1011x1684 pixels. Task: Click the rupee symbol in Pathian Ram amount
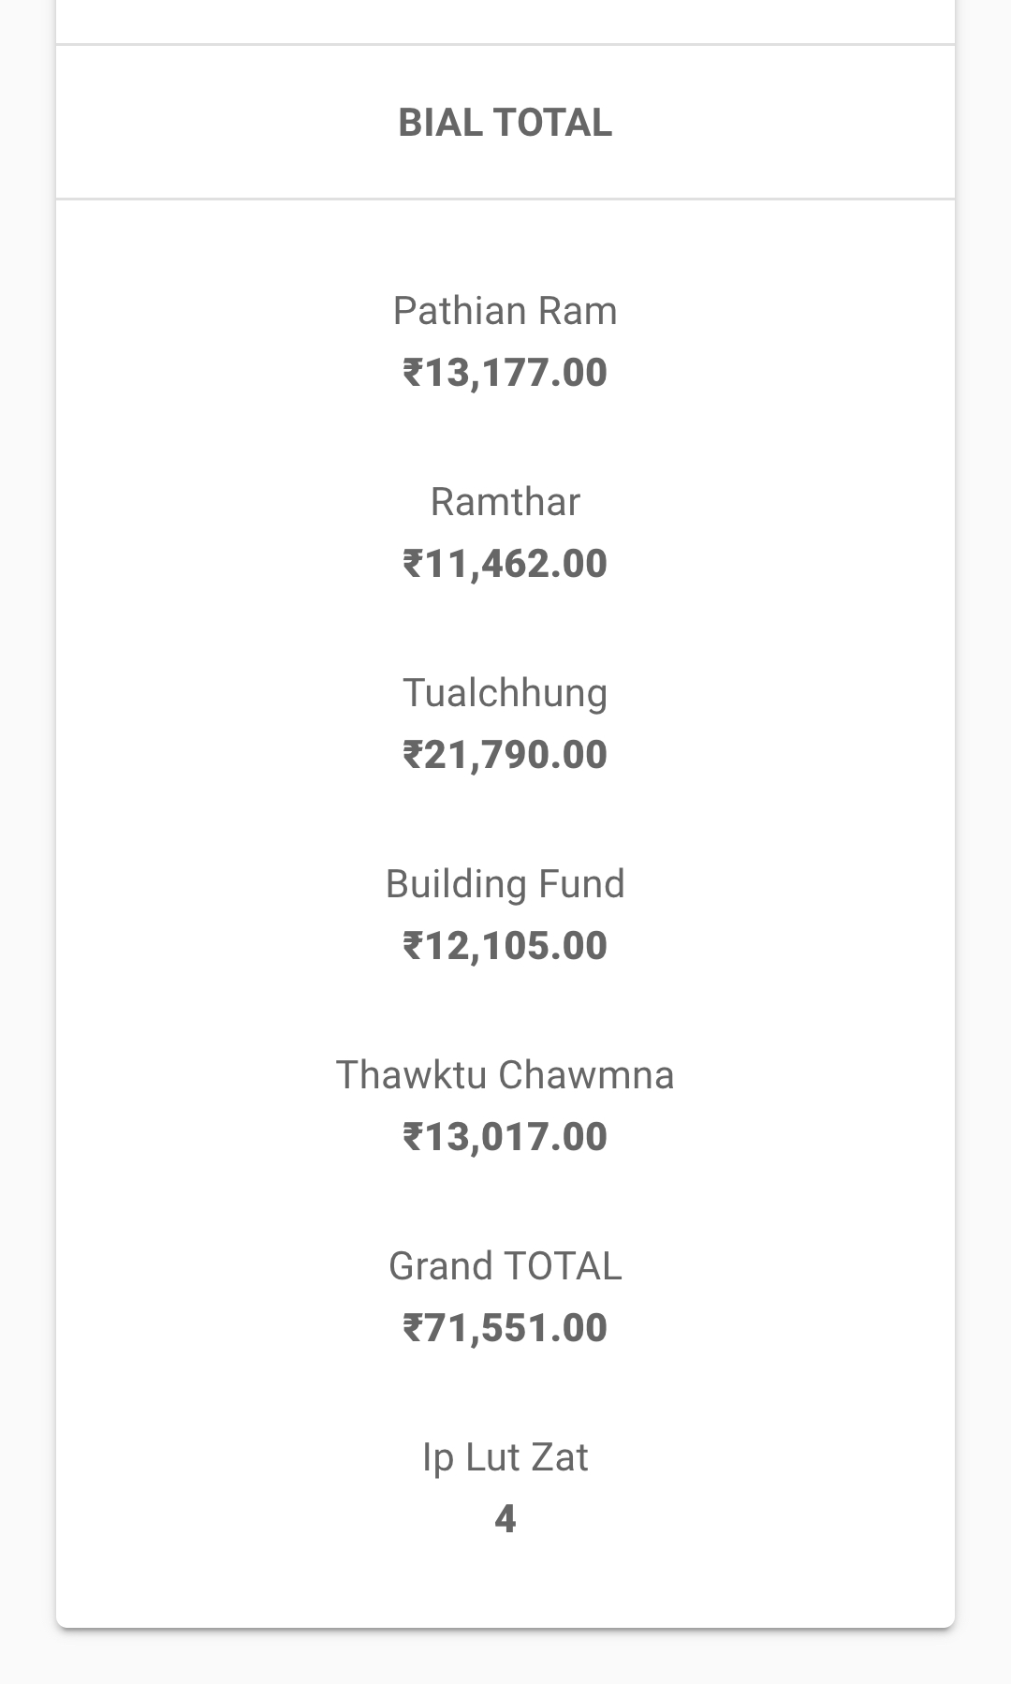coord(413,373)
